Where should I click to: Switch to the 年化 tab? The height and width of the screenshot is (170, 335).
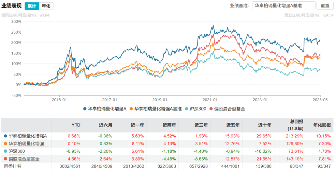coord(46,6)
